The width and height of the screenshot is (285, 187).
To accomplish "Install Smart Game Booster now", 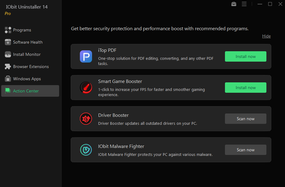I will click(246, 88).
